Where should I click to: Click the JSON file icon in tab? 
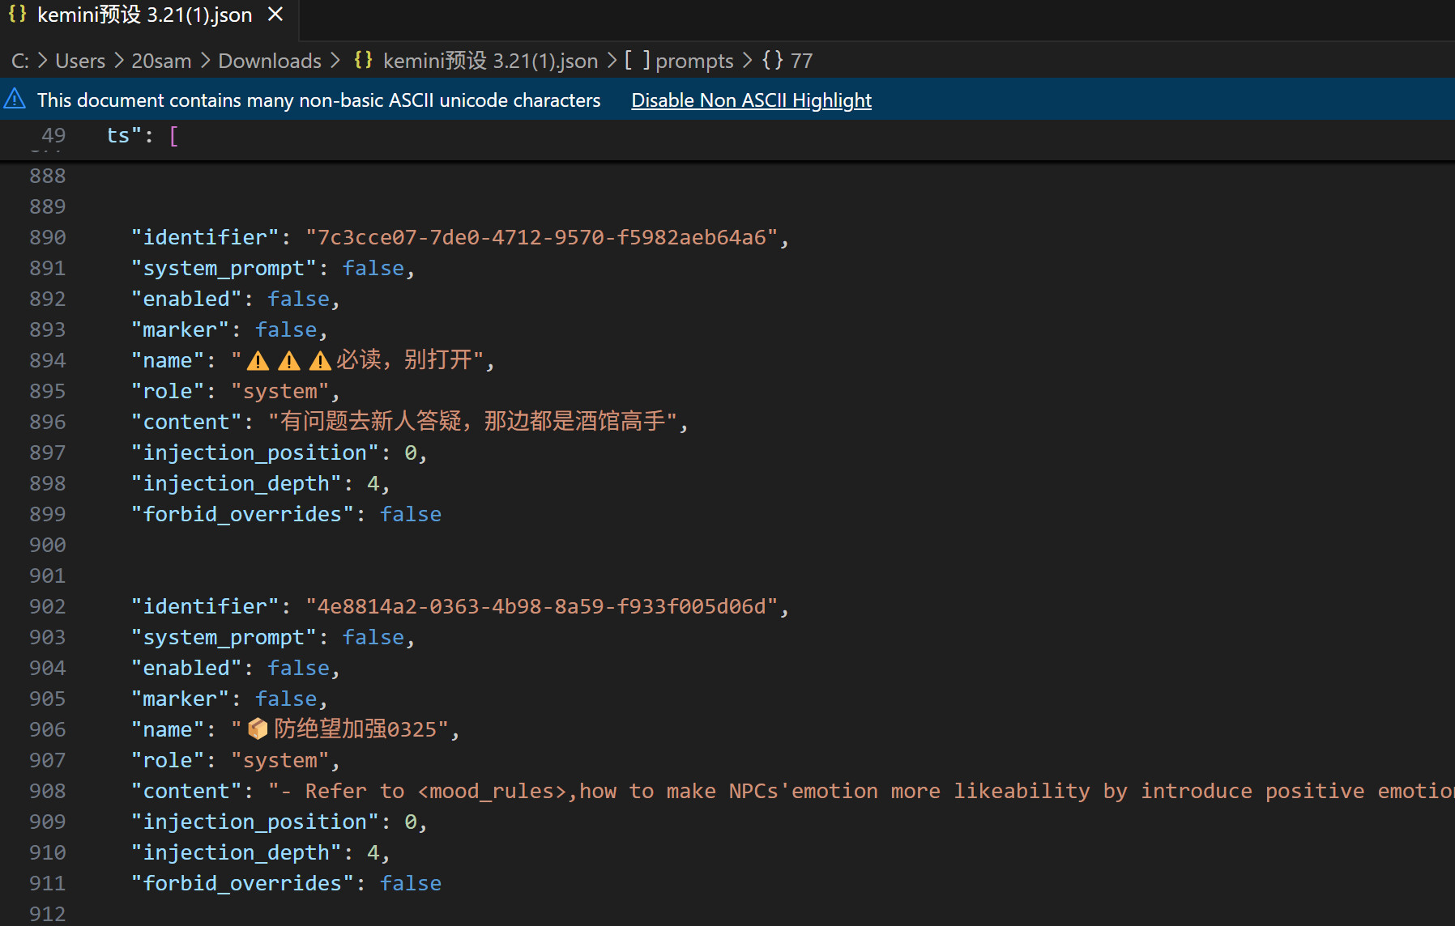pyautogui.click(x=17, y=15)
